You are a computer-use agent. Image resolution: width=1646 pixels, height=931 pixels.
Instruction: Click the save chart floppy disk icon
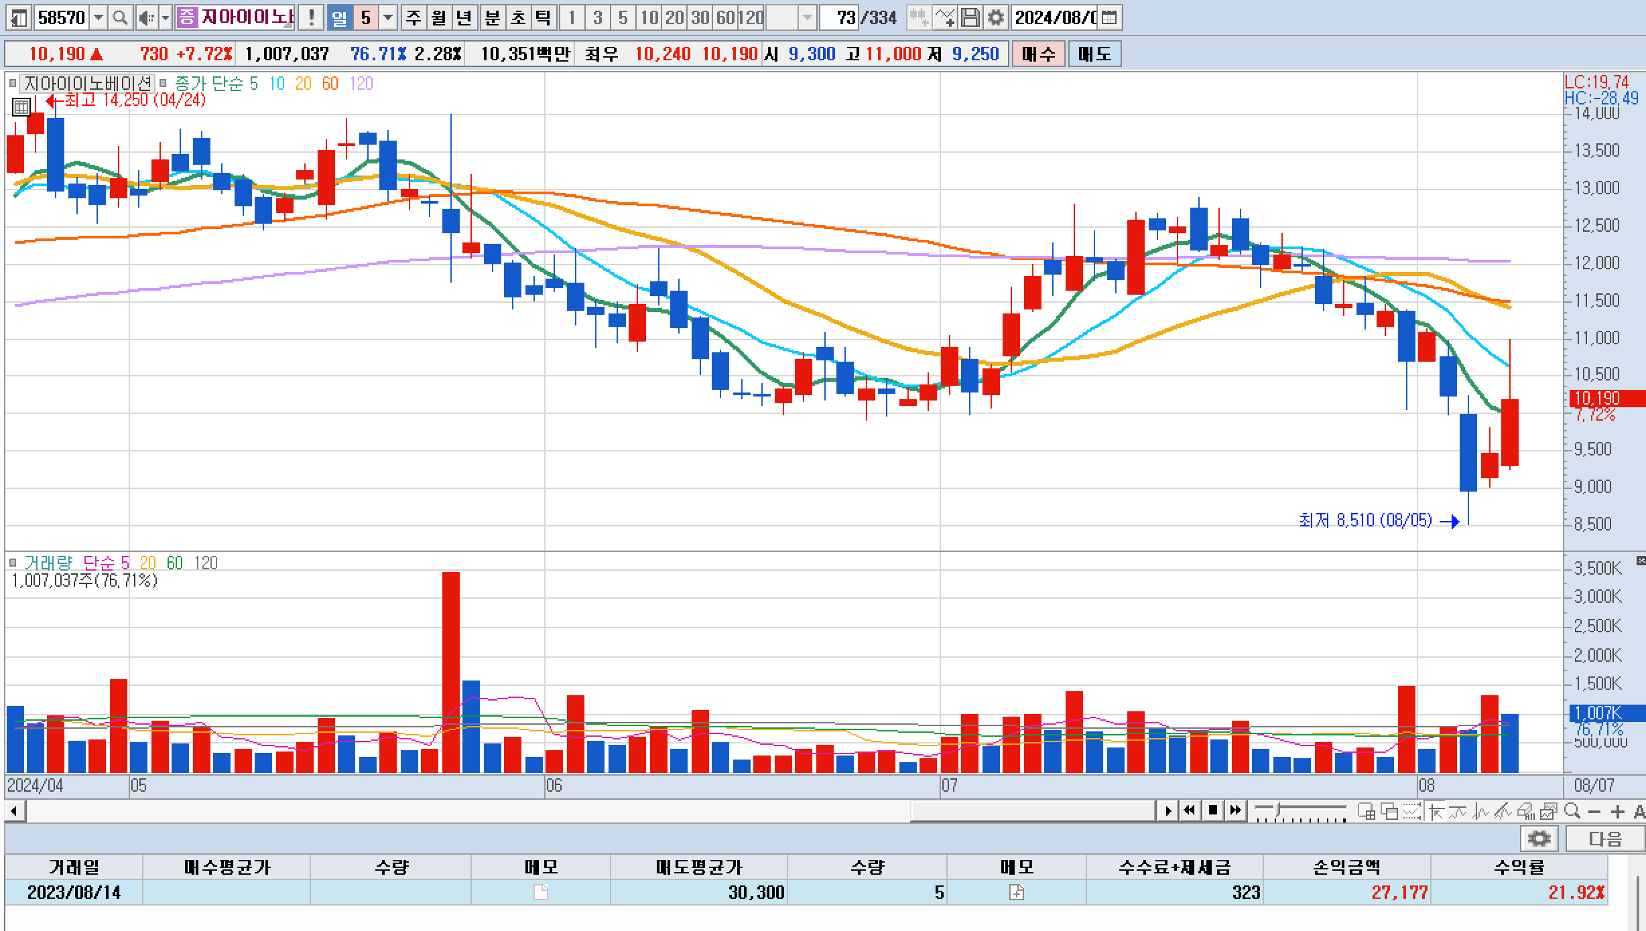coord(970,18)
